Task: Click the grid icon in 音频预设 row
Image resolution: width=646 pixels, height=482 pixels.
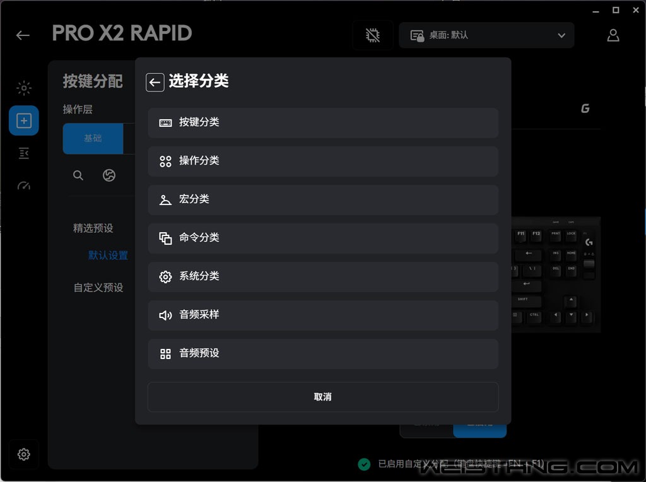Action: pos(165,354)
